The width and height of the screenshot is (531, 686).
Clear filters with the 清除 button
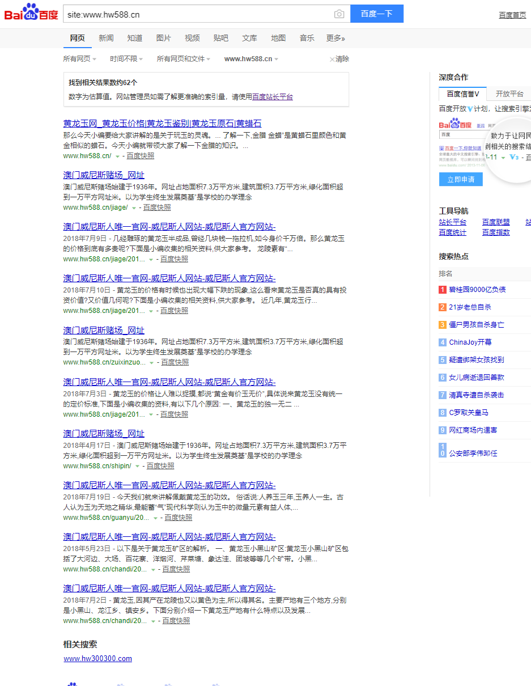339,59
